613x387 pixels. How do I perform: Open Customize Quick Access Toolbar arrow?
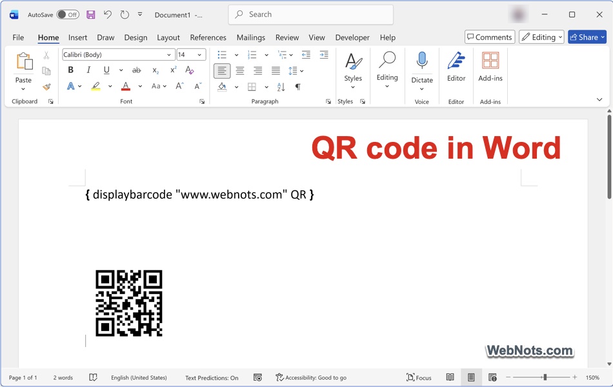pyautogui.click(x=140, y=15)
